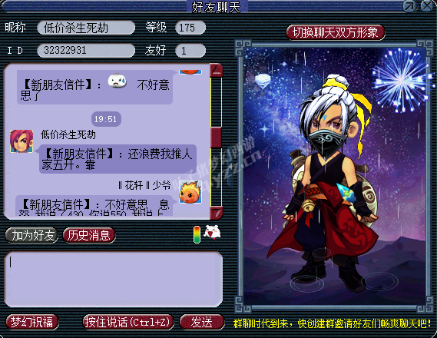Click the crying face emoticon in message

point(117,81)
